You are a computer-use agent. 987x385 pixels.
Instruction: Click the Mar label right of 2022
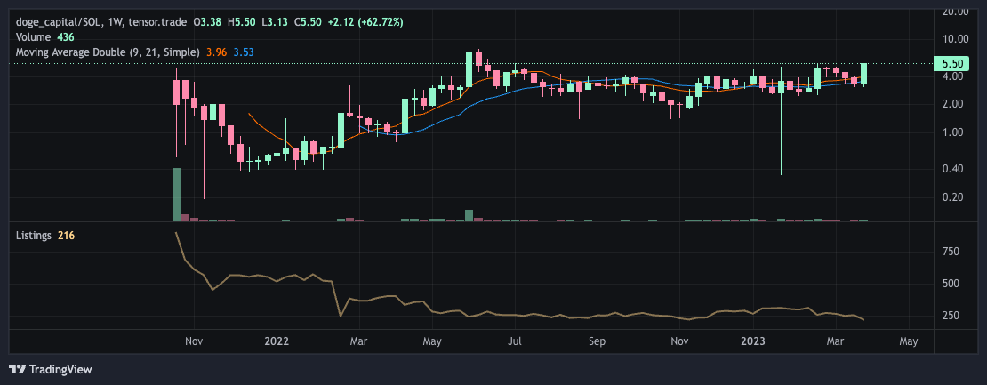point(359,341)
